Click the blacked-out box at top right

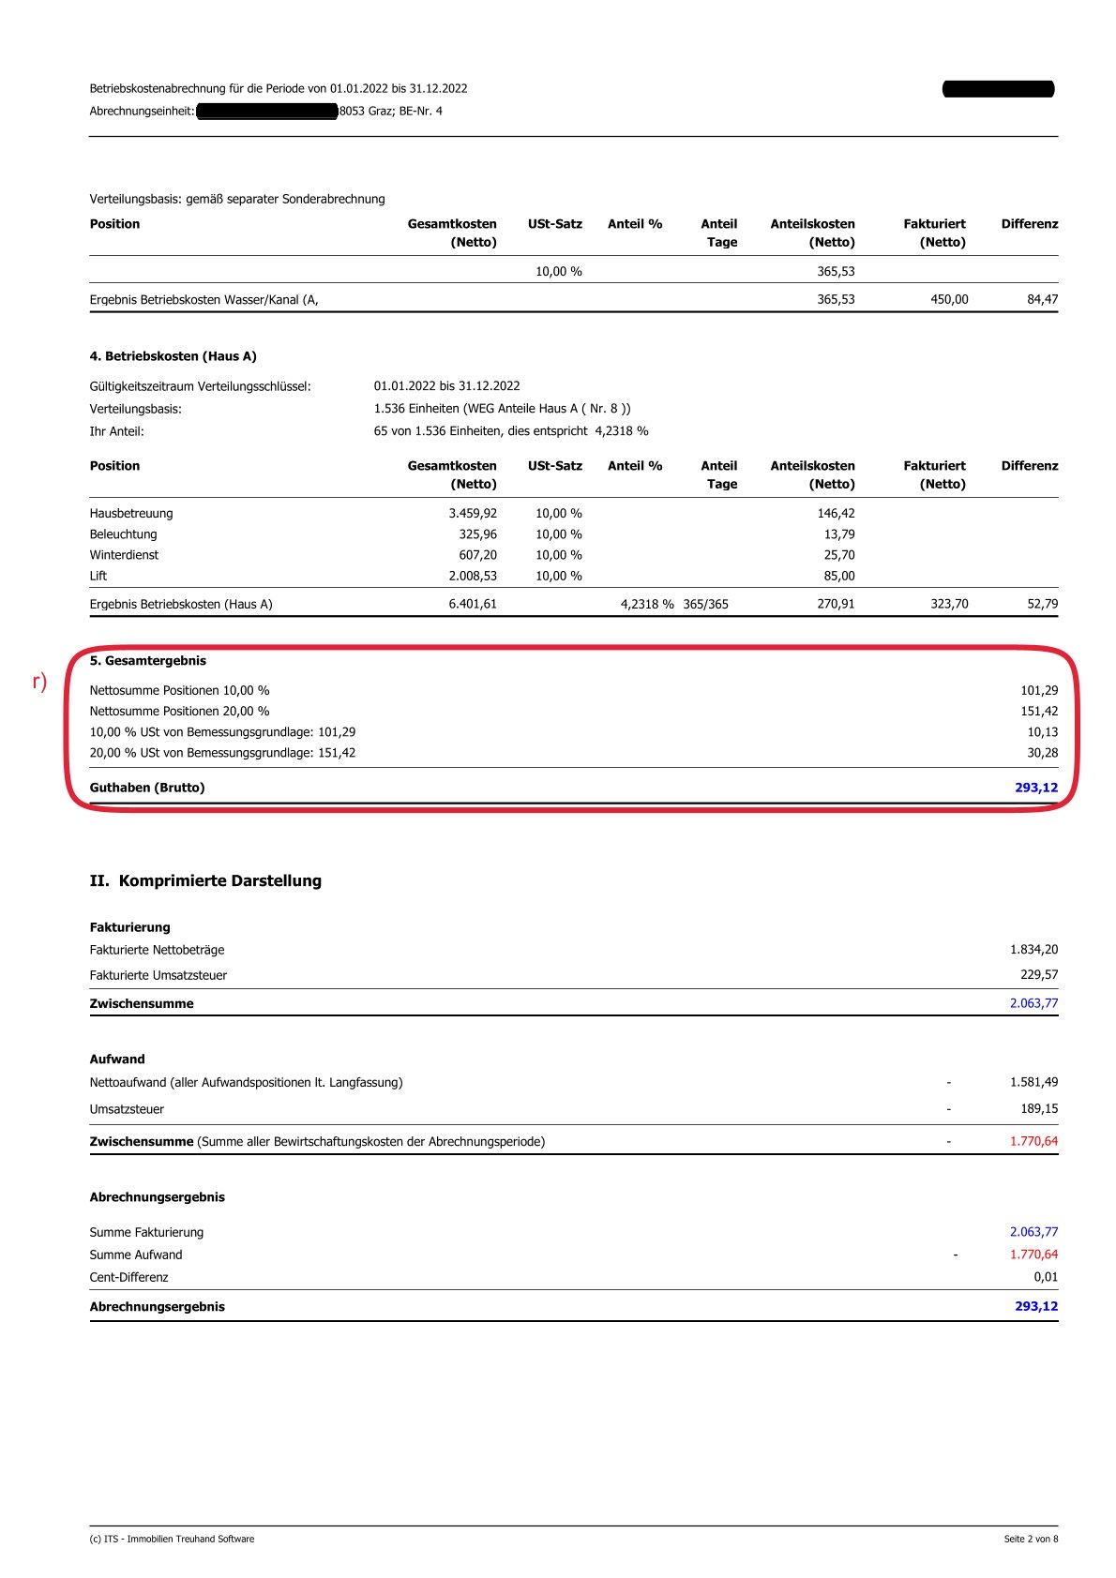coord(998,89)
